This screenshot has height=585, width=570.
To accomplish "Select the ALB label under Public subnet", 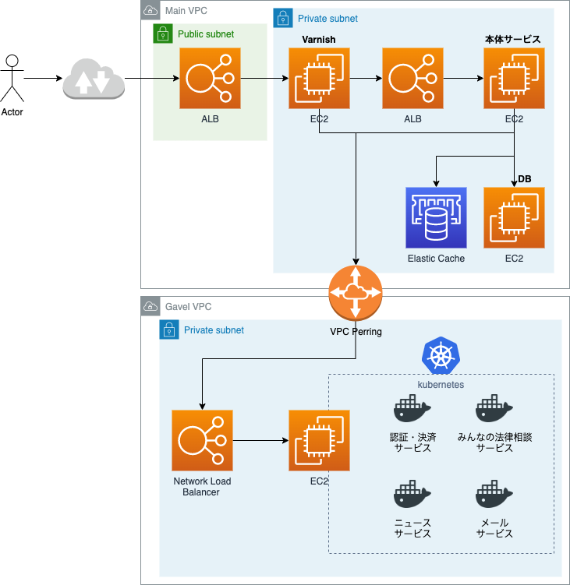I will coord(210,119).
